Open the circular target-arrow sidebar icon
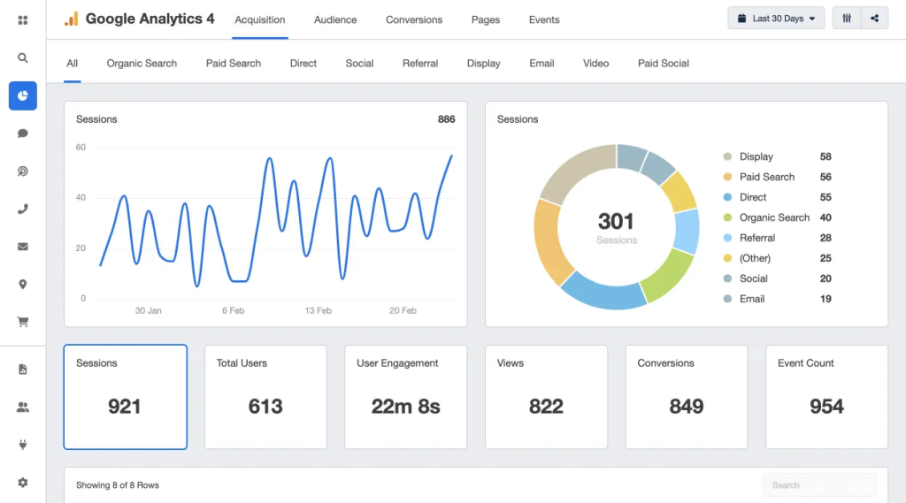Screen dimensions: 906x503 (22, 171)
